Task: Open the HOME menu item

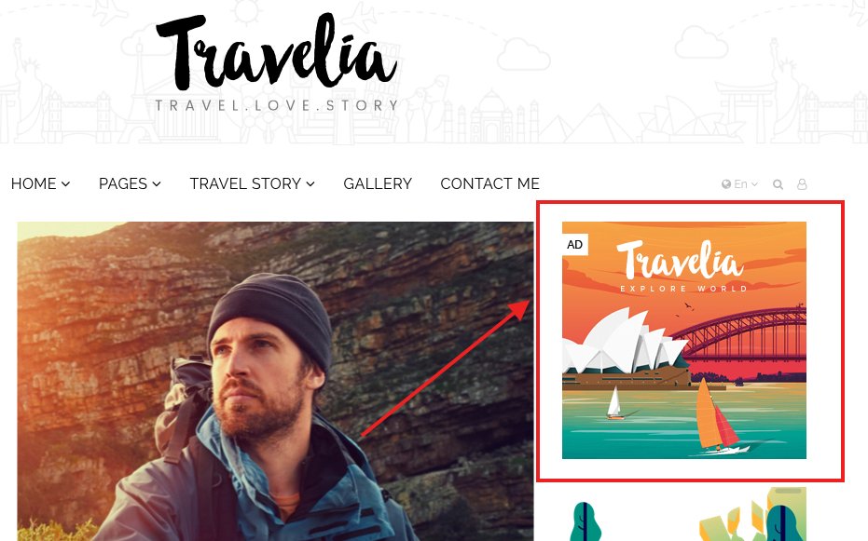Action: pyautogui.click(x=34, y=184)
